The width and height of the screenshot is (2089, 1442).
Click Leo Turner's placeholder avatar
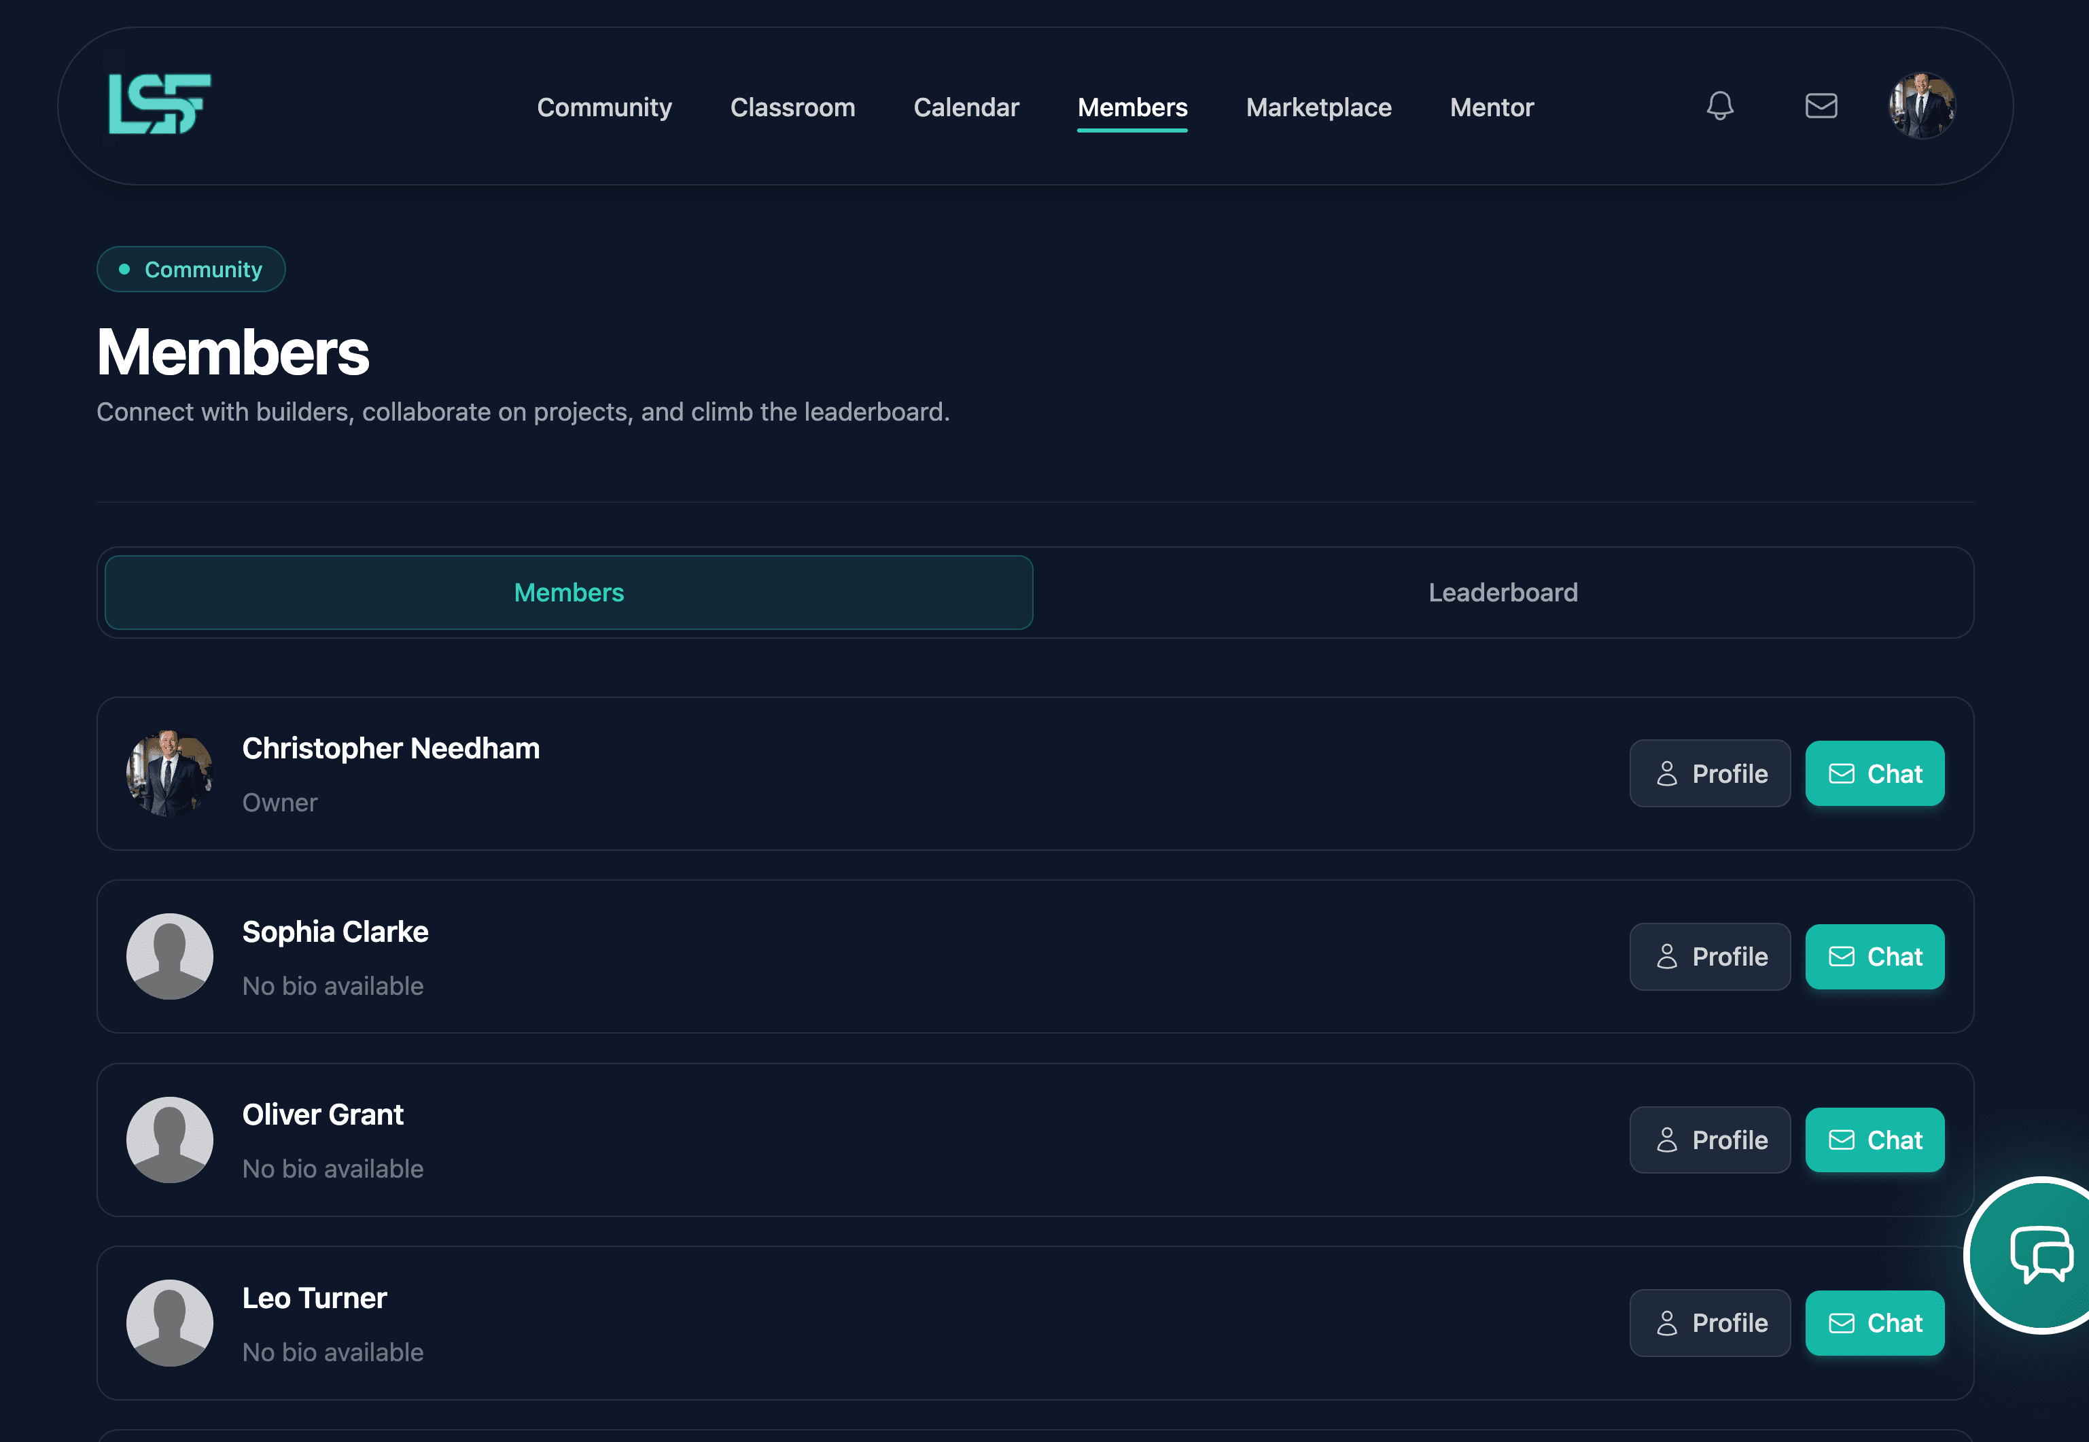pos(170,1322)
